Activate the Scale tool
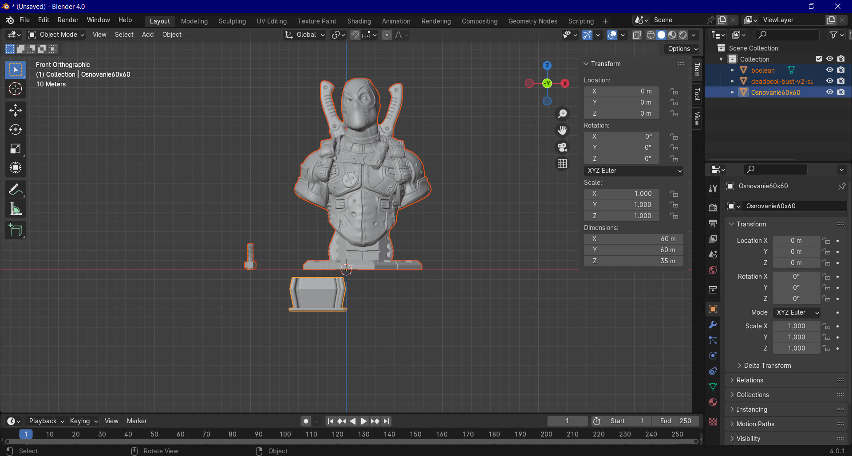The image size is (852, 456). [16, 149]
